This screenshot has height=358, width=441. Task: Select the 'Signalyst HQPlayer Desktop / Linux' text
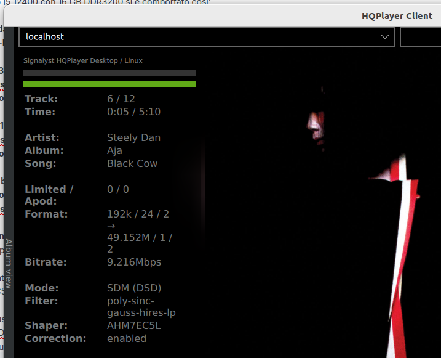[x=83, y=60]
